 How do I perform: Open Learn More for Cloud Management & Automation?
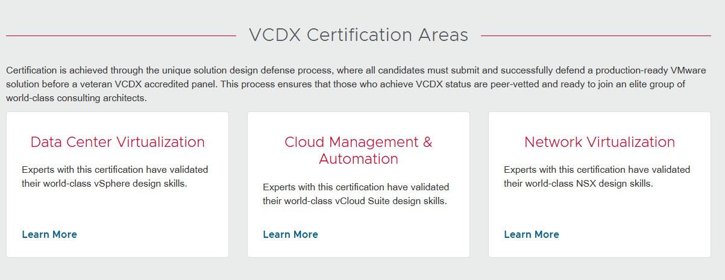[290, 234]
